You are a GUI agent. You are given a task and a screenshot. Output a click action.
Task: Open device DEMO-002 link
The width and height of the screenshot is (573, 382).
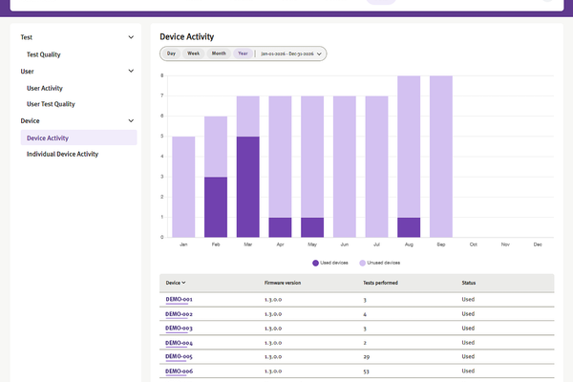(x=179, y=314)
